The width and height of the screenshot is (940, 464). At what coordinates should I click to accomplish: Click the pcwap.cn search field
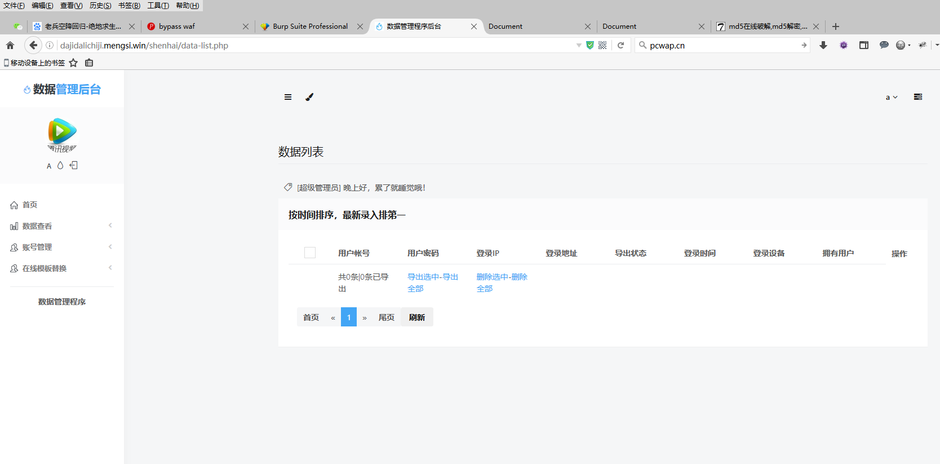click(x=724, y=45)
